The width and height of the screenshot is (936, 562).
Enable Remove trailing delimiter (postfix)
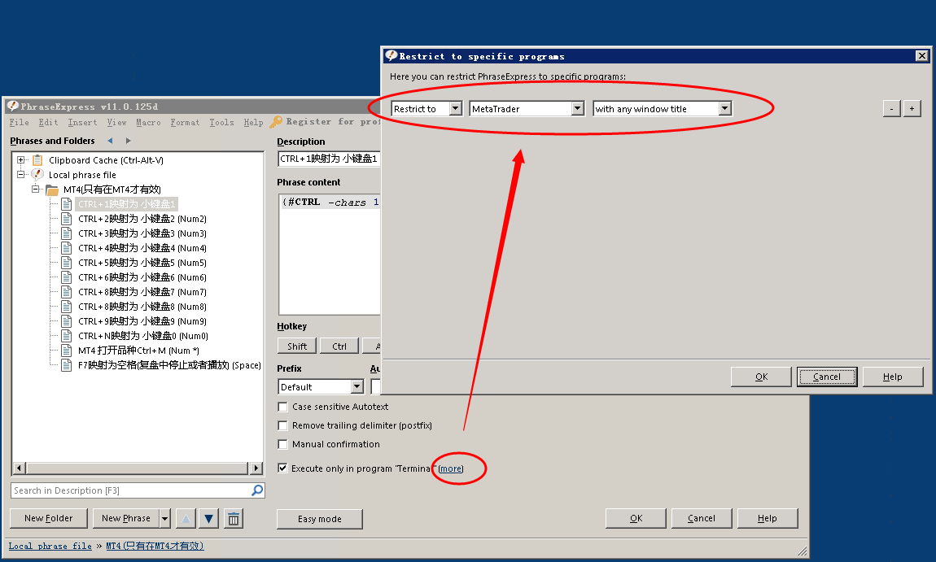tap(283, 425)
